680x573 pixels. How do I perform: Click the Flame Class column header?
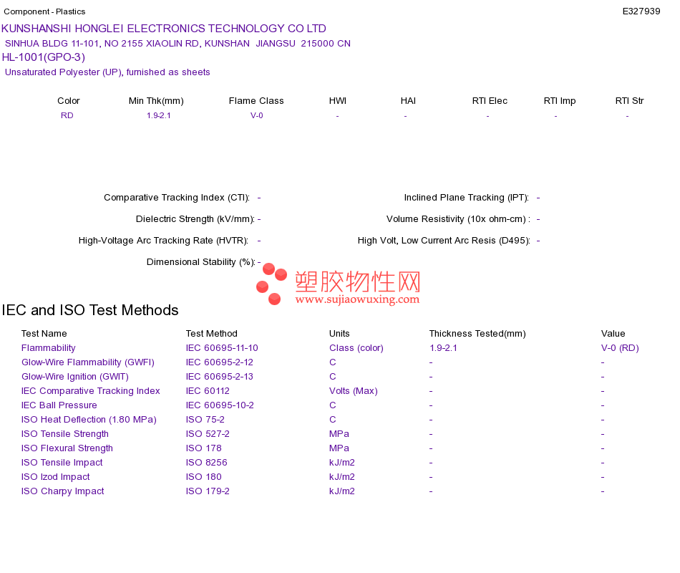[256, 101]
